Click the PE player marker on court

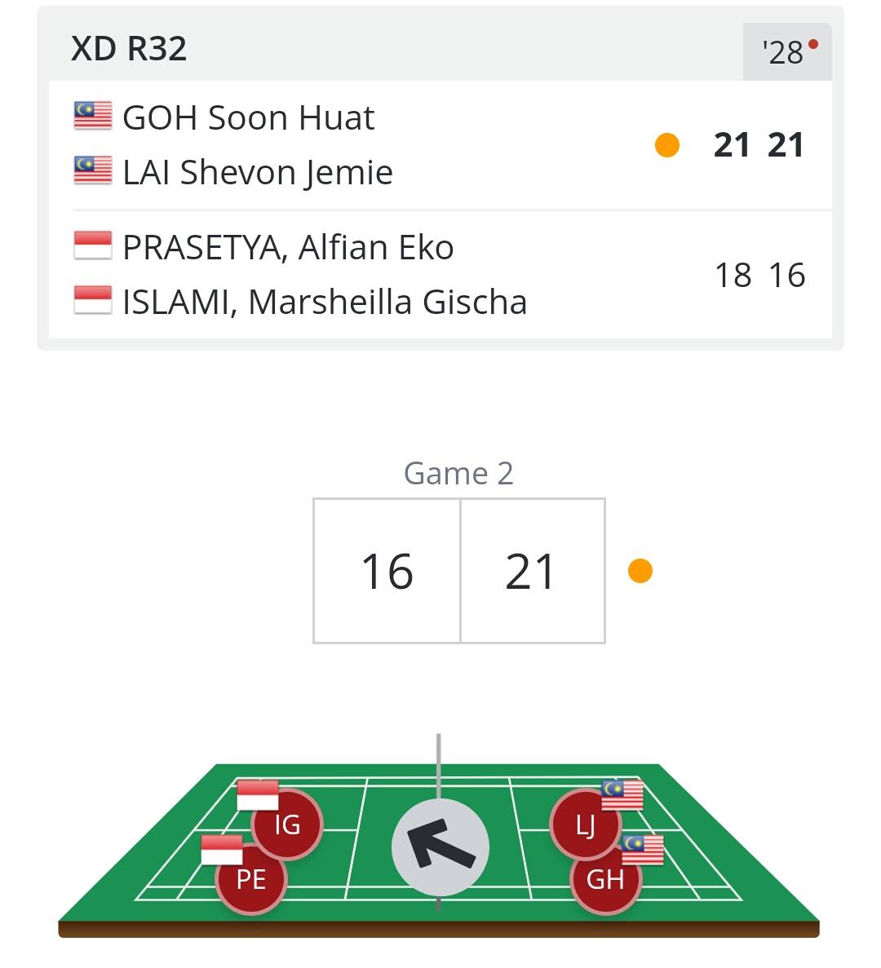coord(250,879)
